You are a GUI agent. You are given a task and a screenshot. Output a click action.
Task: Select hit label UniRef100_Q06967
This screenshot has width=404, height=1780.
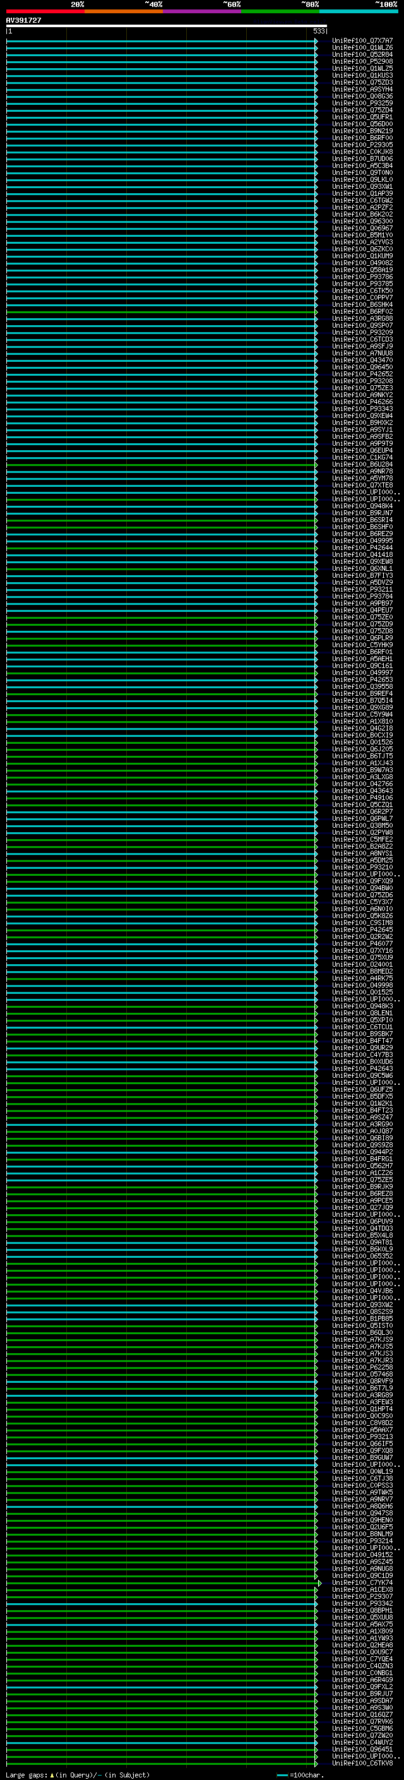(362, 228)
